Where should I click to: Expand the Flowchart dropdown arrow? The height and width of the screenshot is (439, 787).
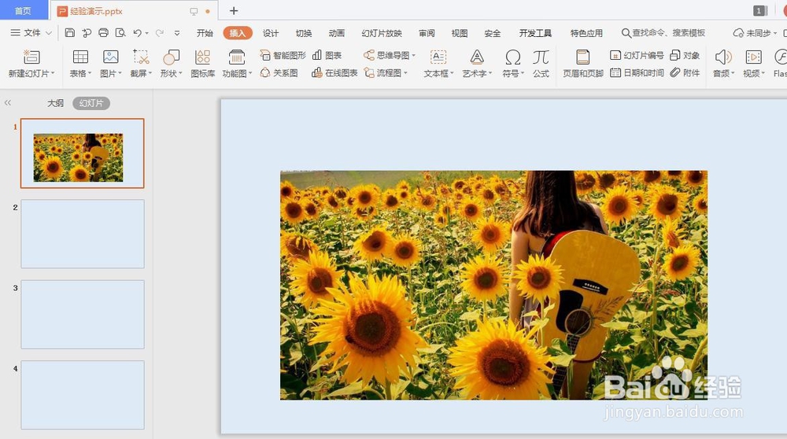click(x=405, y=72)
